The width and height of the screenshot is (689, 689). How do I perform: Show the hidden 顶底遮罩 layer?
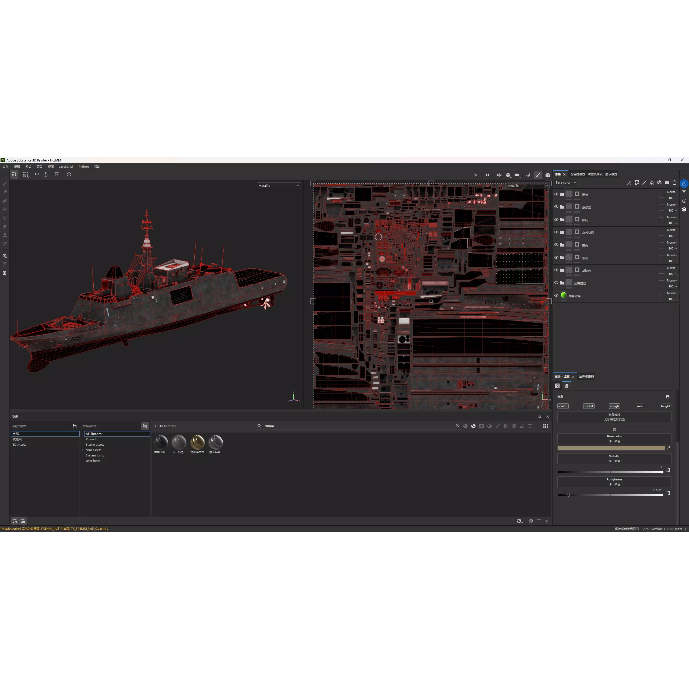[556, 283]
